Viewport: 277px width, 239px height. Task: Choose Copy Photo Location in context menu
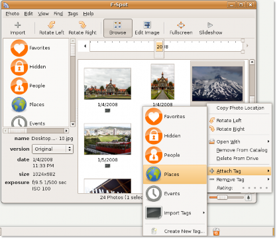coord(240,108)
